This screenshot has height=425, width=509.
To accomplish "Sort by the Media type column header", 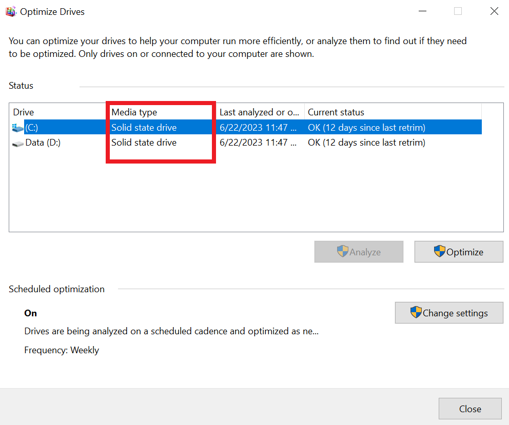I will pyautogui.click(x=134, y=112).
